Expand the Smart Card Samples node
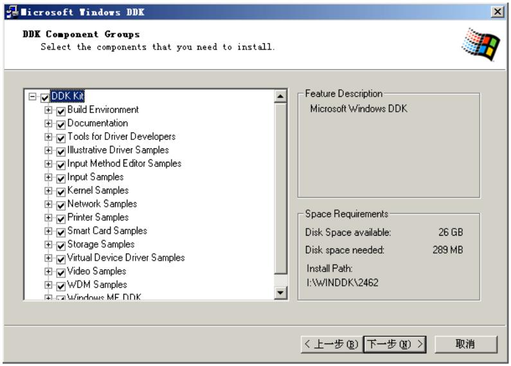The image size is (511, 366). pyautogui.click(x=48, y=231)
